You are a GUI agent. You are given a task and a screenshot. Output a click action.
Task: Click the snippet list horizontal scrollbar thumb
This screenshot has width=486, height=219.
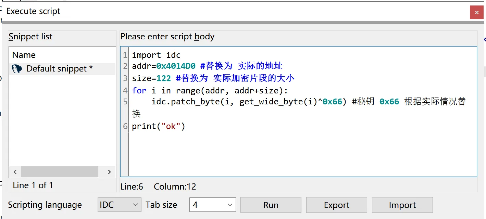[60, 172]
